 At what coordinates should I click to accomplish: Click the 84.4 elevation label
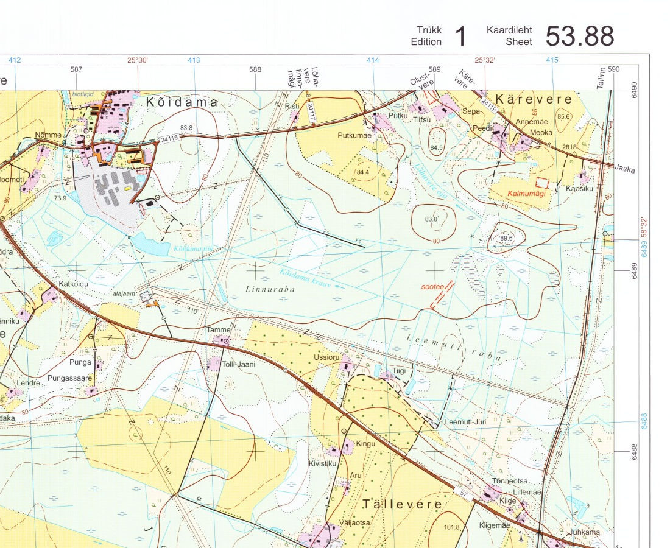(x=362, y=172)
